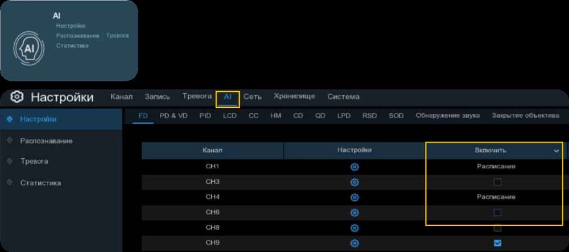Select the Обнаружение звука tab
The height and width of the screenshot is (252, 569).
(x=447, y=115)
